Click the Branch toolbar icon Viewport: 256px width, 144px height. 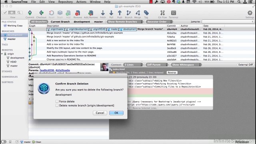pyautogui.click(x=129, y=13)
